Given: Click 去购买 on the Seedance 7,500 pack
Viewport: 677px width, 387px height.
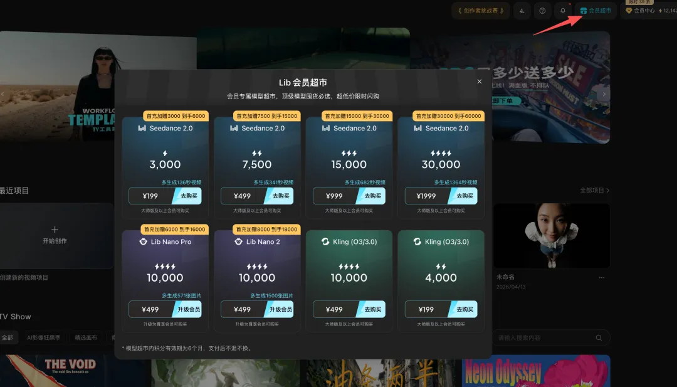Looking at the screenshot, I should pyautogui.click(x=279, y=196).
